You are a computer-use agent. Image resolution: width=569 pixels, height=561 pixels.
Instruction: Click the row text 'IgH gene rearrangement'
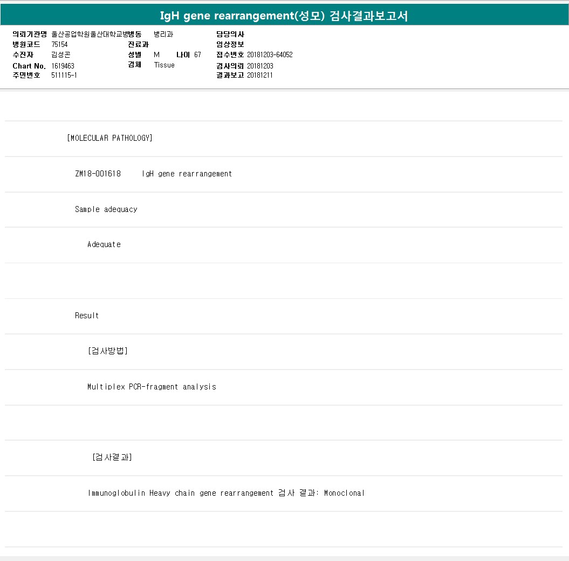[x=187, y=174]
